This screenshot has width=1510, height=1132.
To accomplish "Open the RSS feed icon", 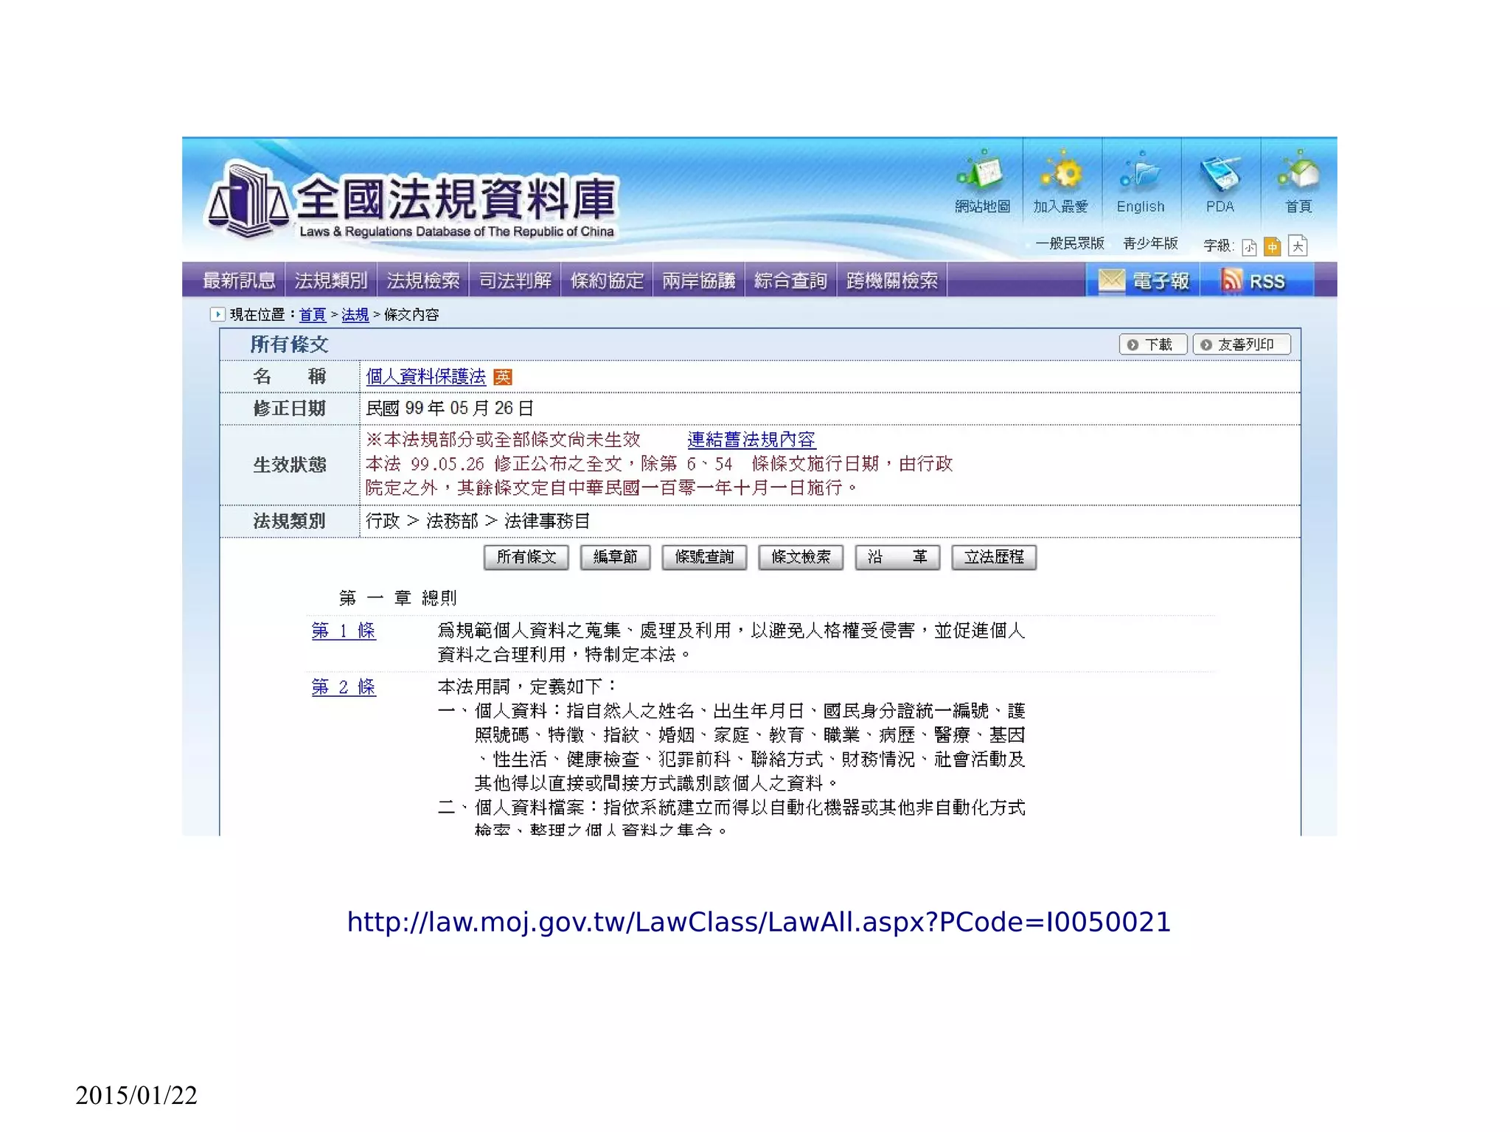I will 1231,280.
